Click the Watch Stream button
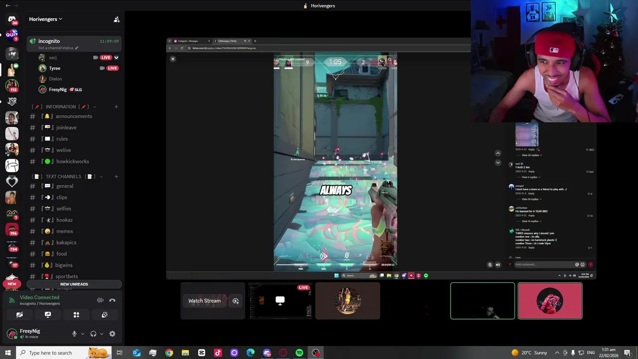 pos(204,301)
